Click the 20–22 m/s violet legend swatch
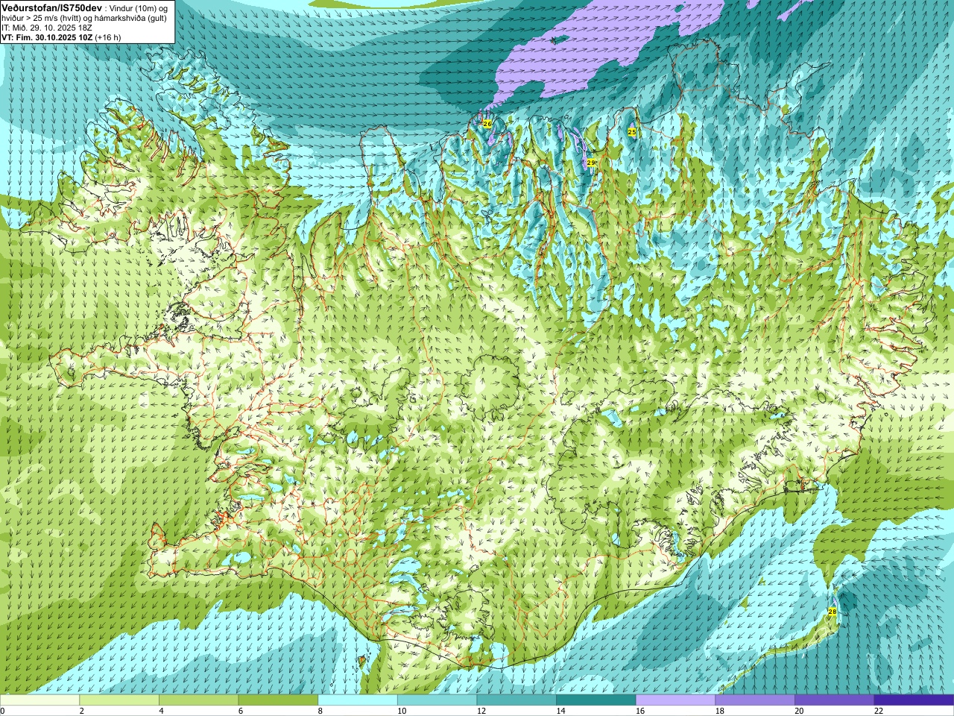 [x=834, y=700]
